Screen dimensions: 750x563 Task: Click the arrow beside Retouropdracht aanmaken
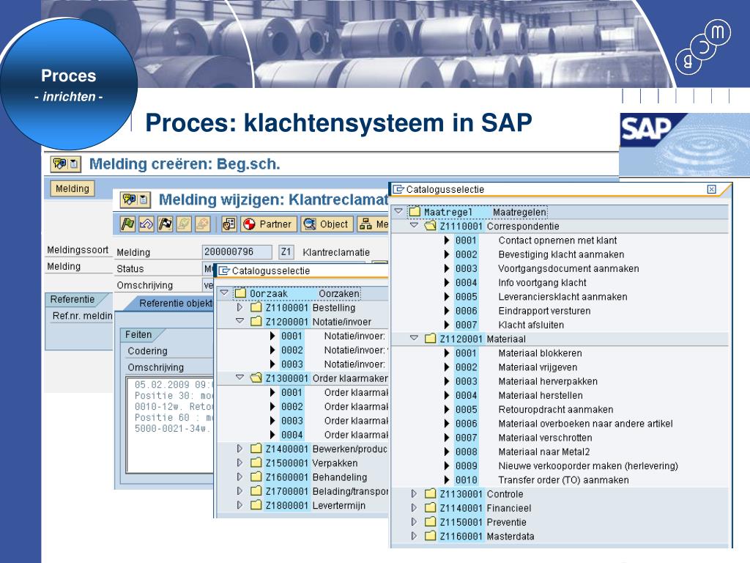447,409
